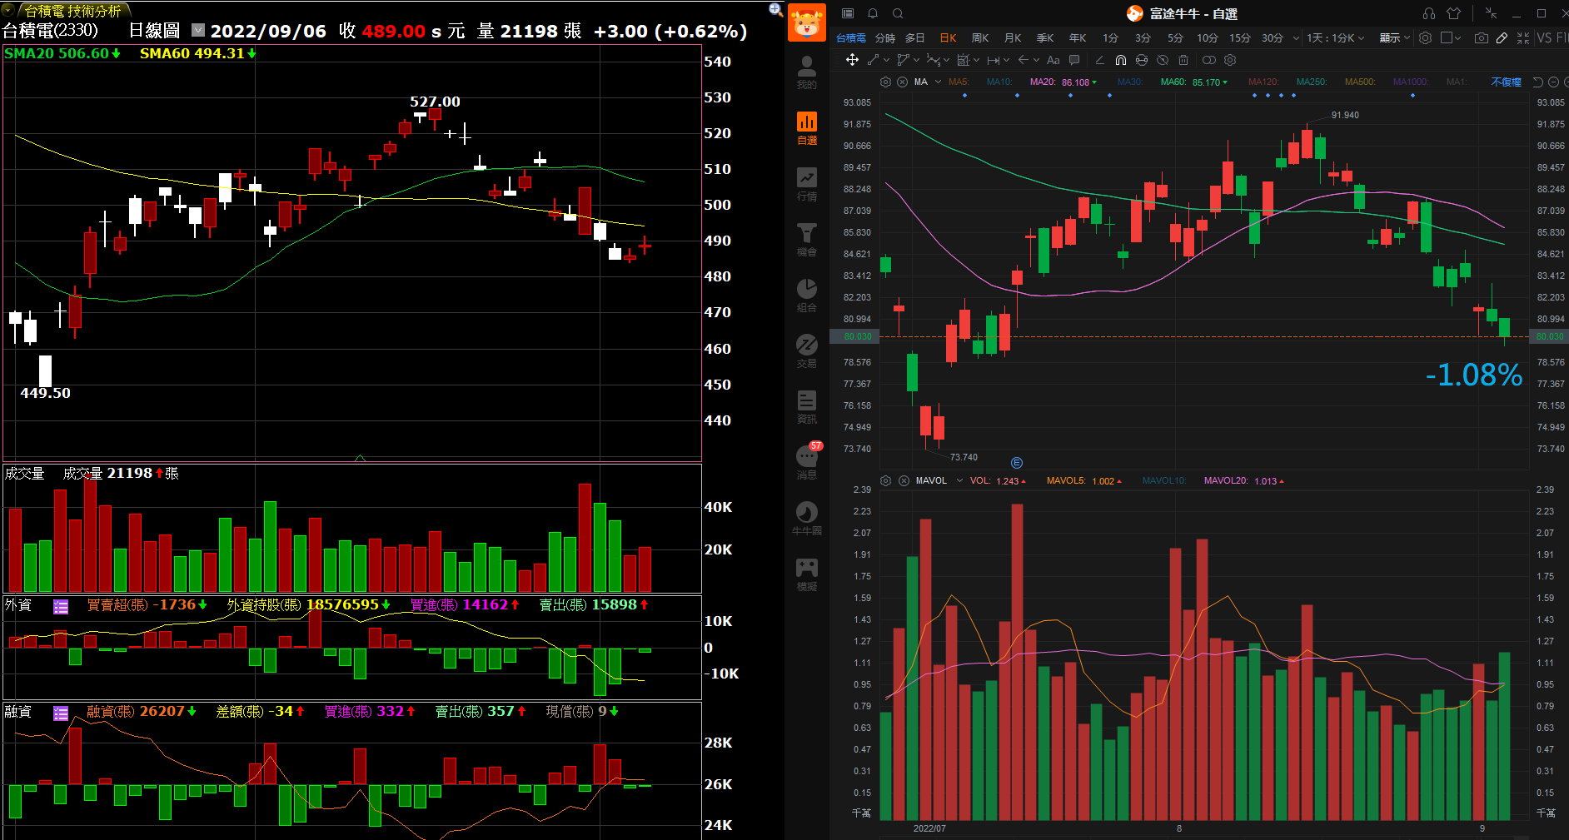Toggle the MA120 moving average line
Screen dimensions: 1569x840
(1263, 82)
